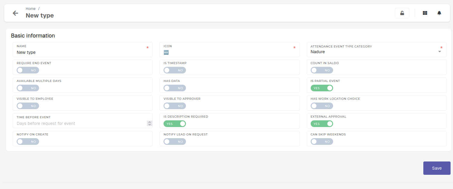Screen dimensions: 453x189
Task: Toggle Is Timestamp switch
Action: pyautogui.click(x=175, y=70)
